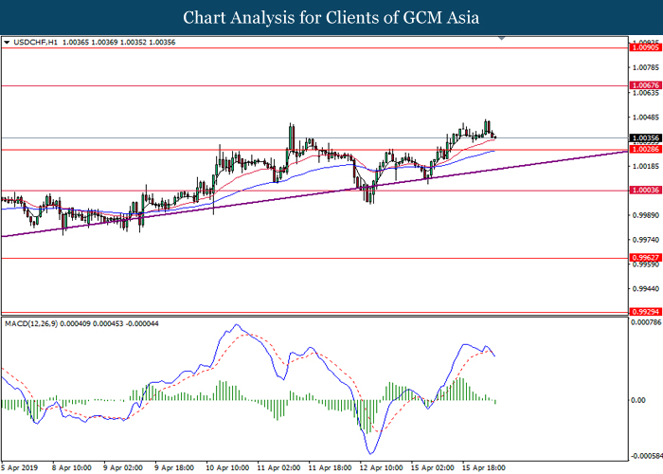Click the triangle arrow before USDCHF,H1

click(7, 43)
